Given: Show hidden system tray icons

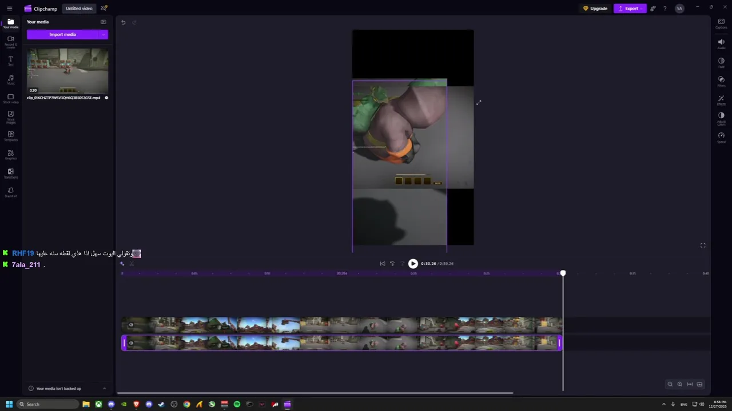Looking at the screenshot, I should pos(663,404).
